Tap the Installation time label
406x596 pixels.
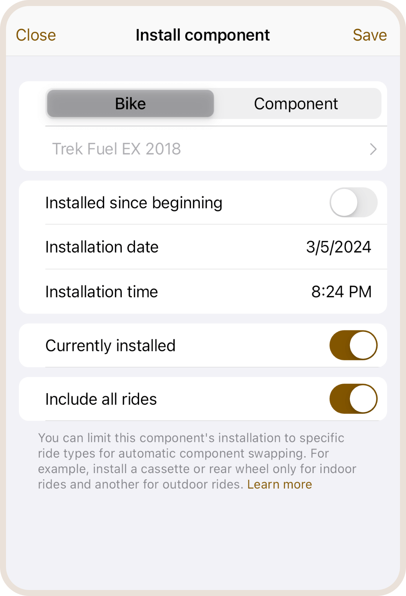click(x=101, y=292)
